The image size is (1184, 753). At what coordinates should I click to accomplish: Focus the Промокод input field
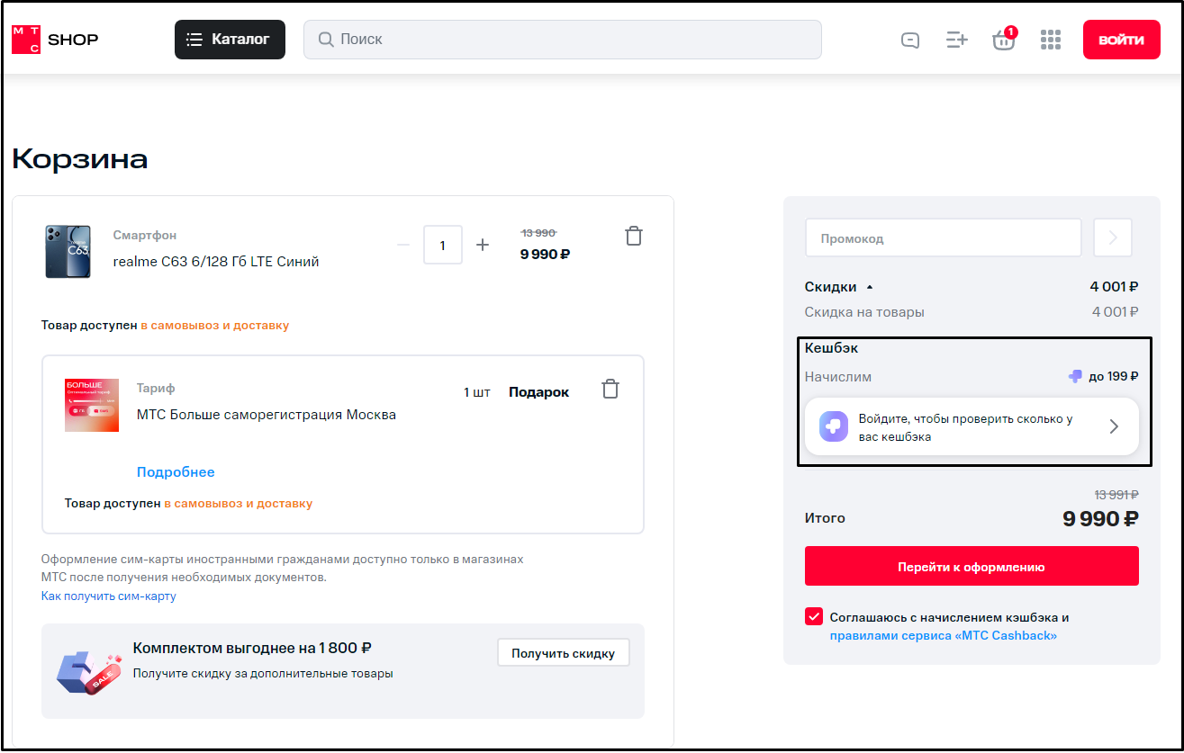coord(944,238)
